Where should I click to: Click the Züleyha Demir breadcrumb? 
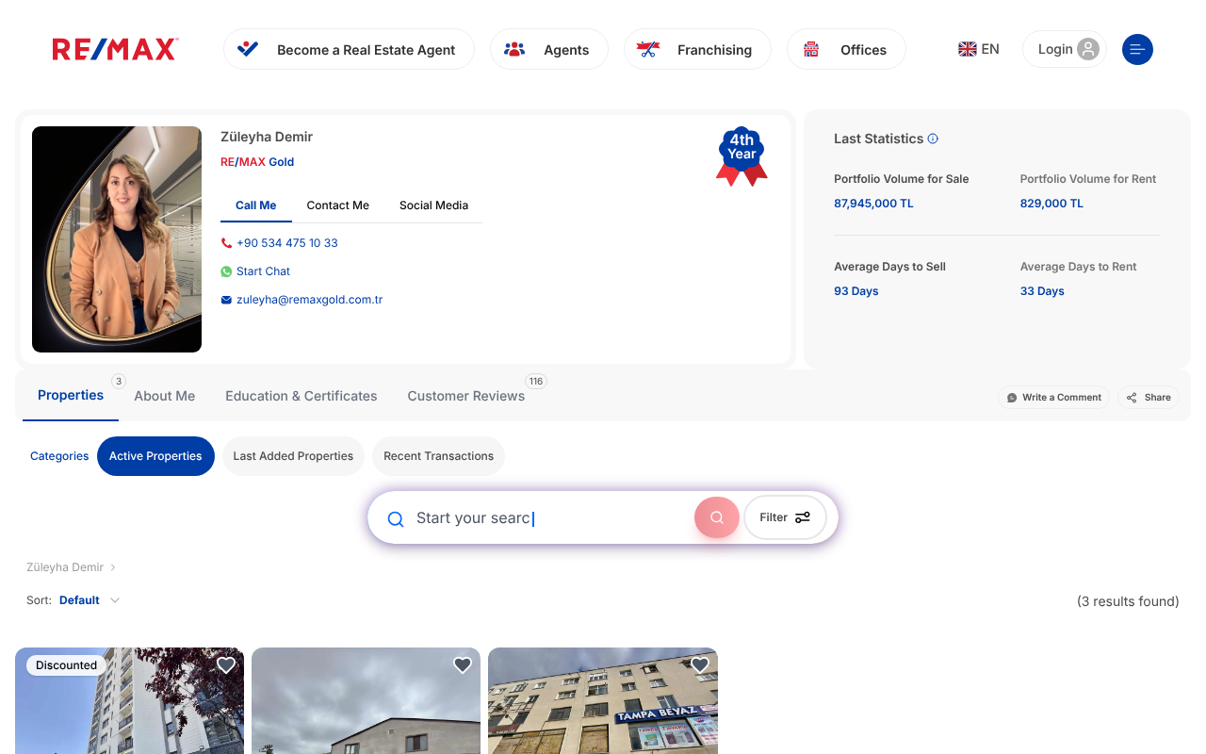tap(65, 567)
